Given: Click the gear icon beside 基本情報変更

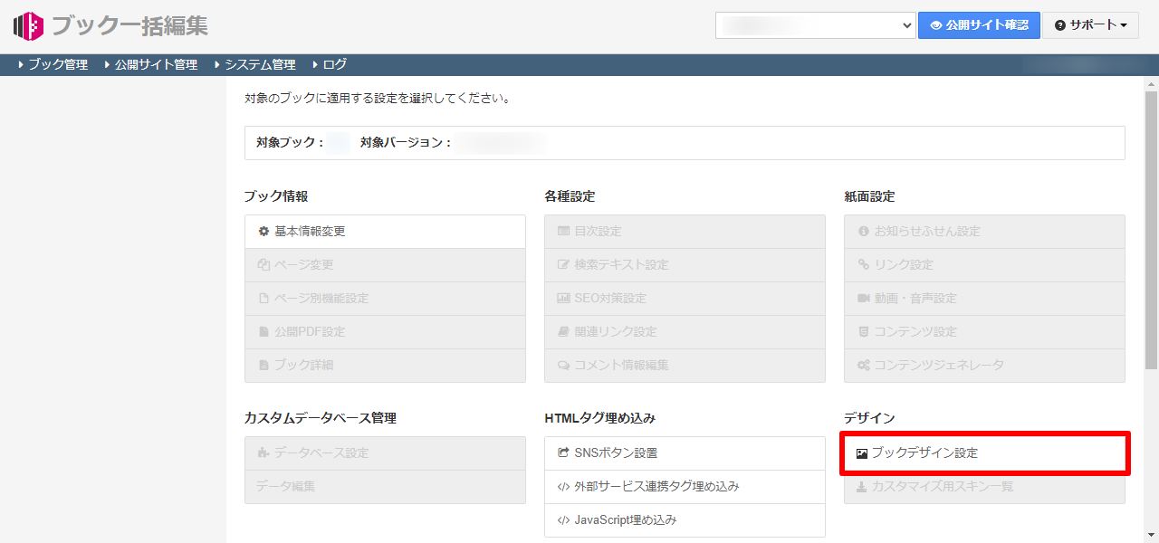Looking at the screenshot, I should (x=263, y=232).
